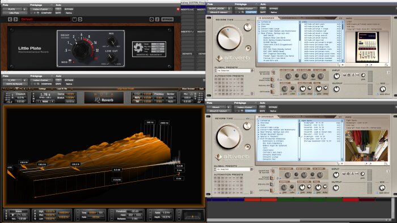Open Options panel in SHORT_ROOM Altiverb

pos(273,92)
